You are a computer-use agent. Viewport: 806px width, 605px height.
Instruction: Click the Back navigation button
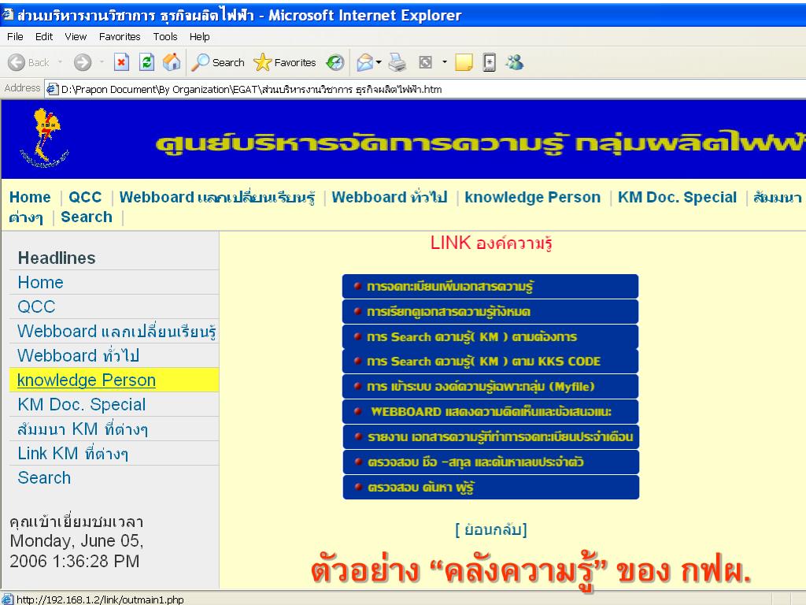(29, 63)
